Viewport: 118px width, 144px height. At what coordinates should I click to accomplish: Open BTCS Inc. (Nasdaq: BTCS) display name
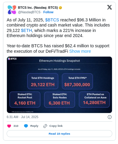[38, 8]
